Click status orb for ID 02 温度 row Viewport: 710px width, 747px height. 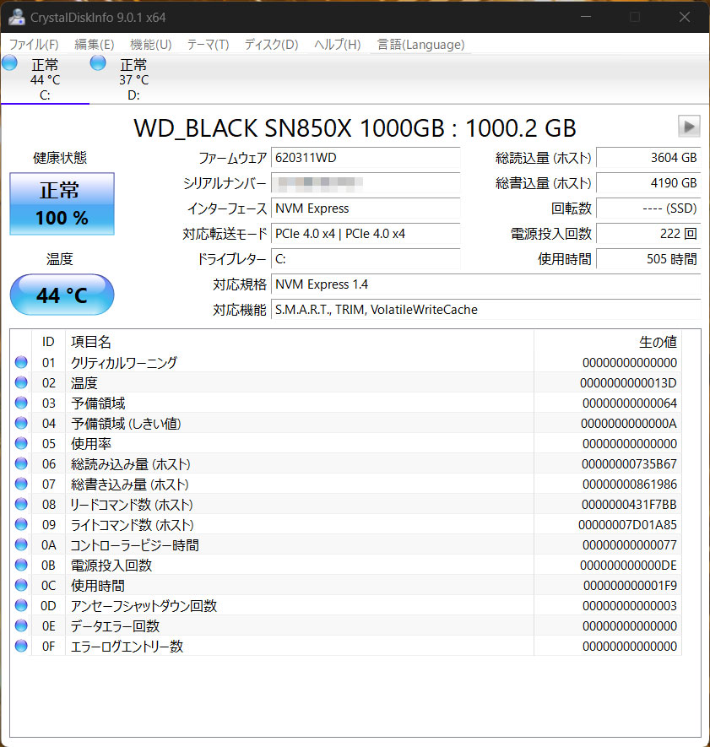point(21,382)
